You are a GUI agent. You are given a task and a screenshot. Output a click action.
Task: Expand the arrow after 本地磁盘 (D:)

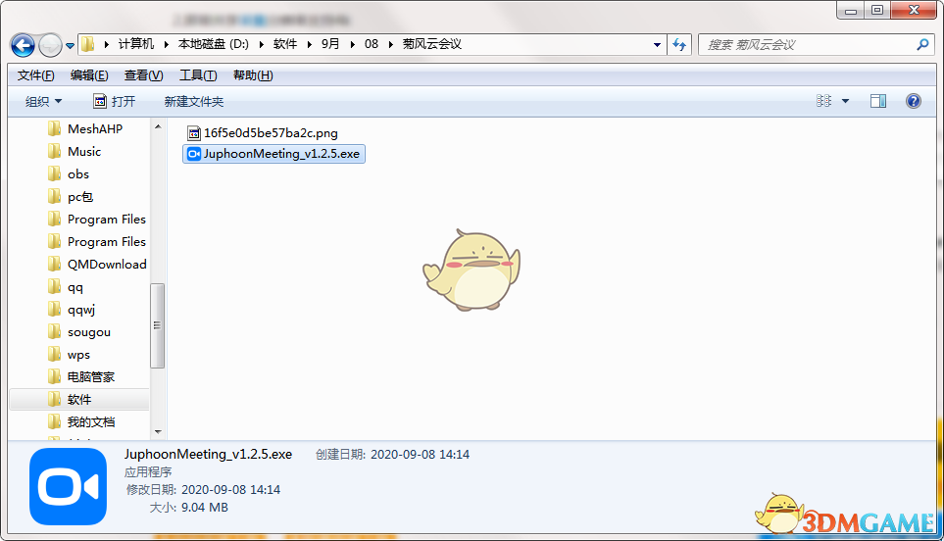(x=262, y=44)
